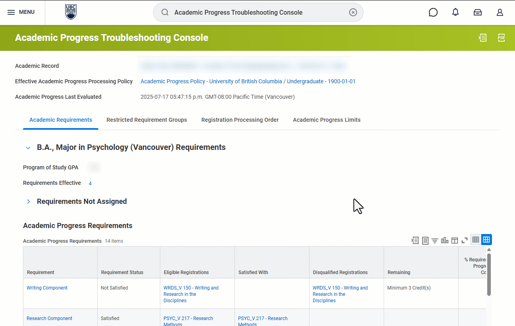
Task: Open the main MENU hamburger
Action: [x=21, y=12]
